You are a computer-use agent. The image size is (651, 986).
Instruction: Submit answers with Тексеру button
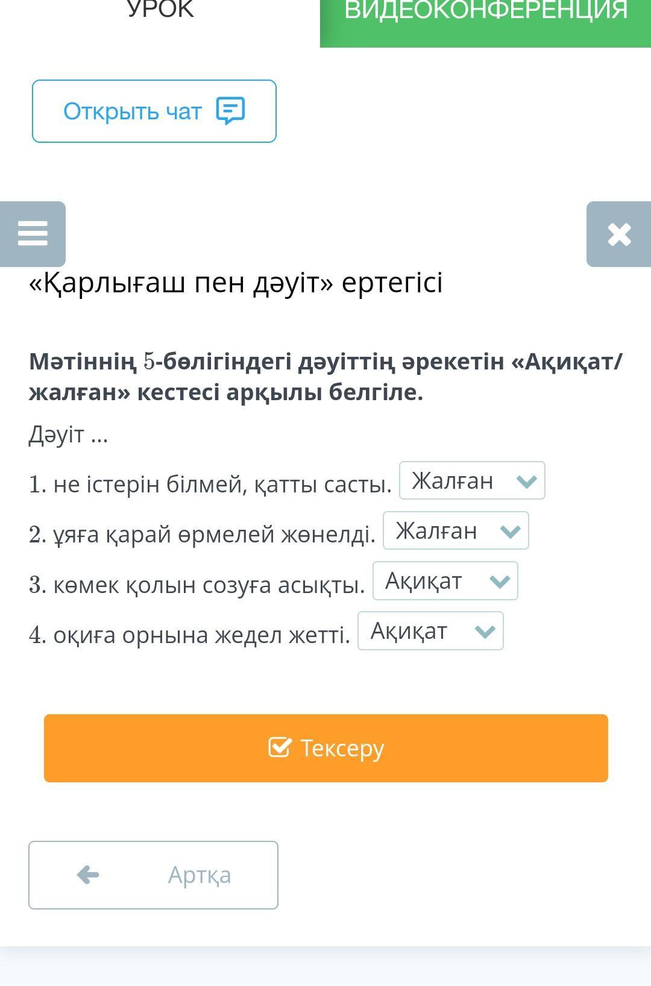326,748
